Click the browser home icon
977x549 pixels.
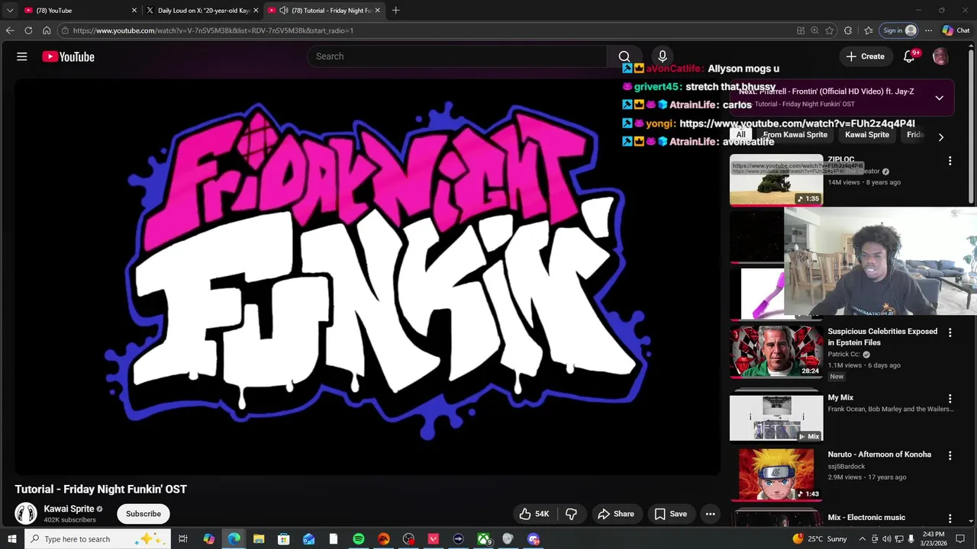(x=47, y=30)
